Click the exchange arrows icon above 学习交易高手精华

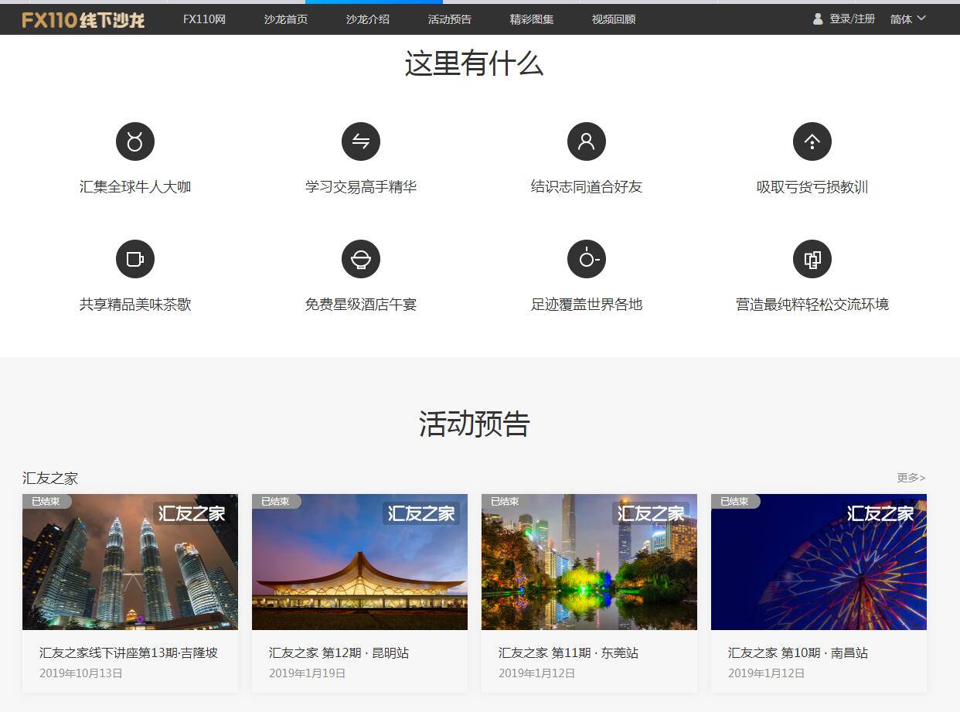click(x=361, y=141)
